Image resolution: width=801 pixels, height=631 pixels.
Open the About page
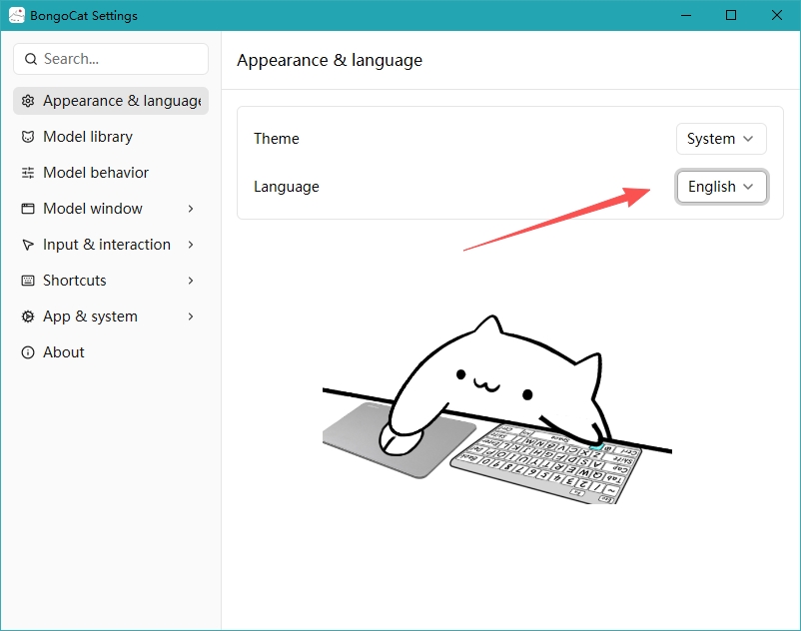[111, 352]
